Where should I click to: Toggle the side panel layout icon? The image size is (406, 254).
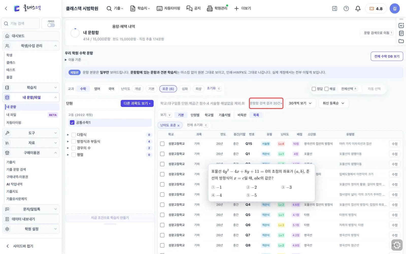335,9
